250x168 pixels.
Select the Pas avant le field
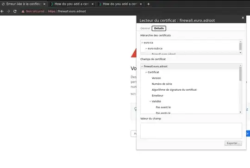point(163,107)
